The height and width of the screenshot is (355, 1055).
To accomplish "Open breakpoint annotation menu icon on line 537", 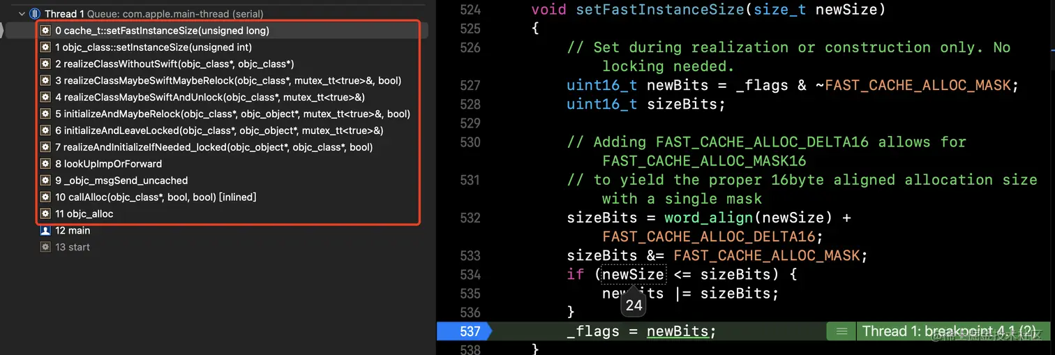I will (x=841, y=331).
